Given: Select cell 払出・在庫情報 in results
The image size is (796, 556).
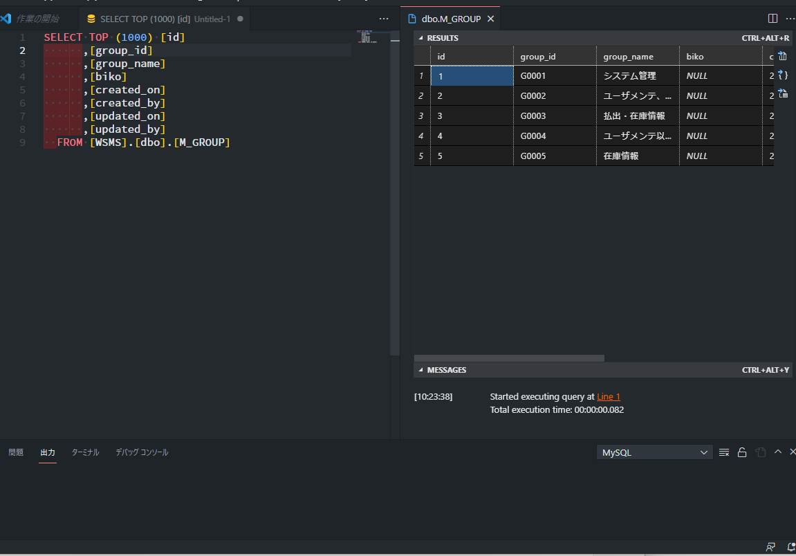Looking at the screenshot, I should (x=638, y=115).
